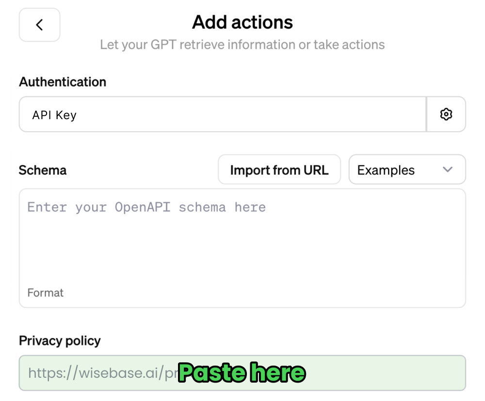Click the Format button below schema
This screenshot has width=485, height=401.
coord(45,293)
